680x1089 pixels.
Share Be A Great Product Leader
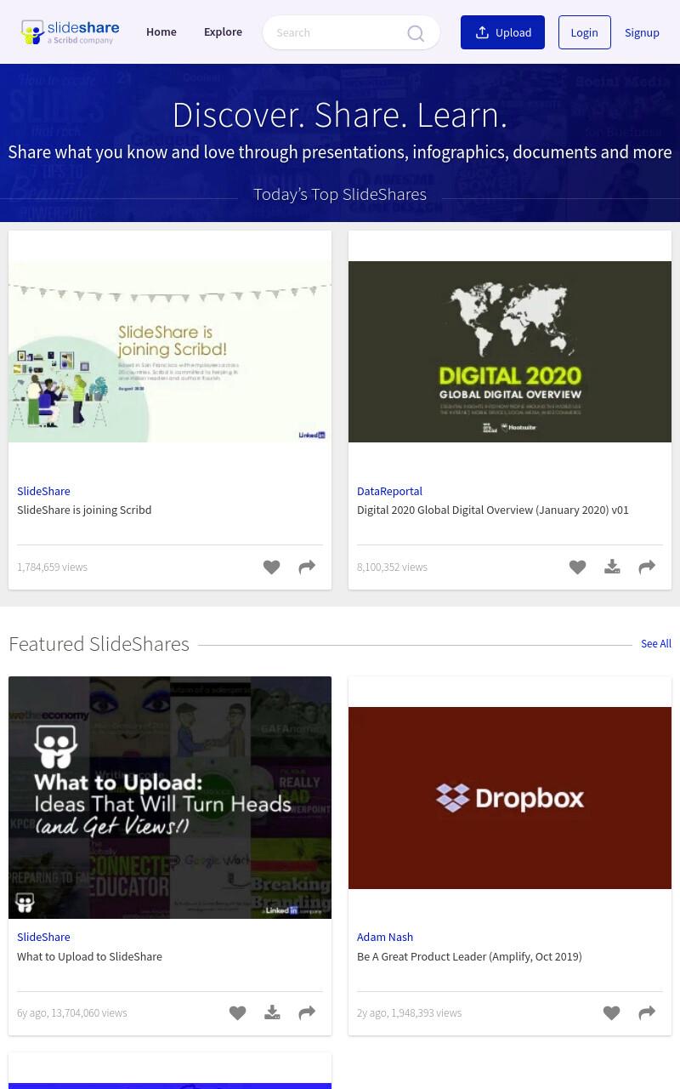[647, 1013]
